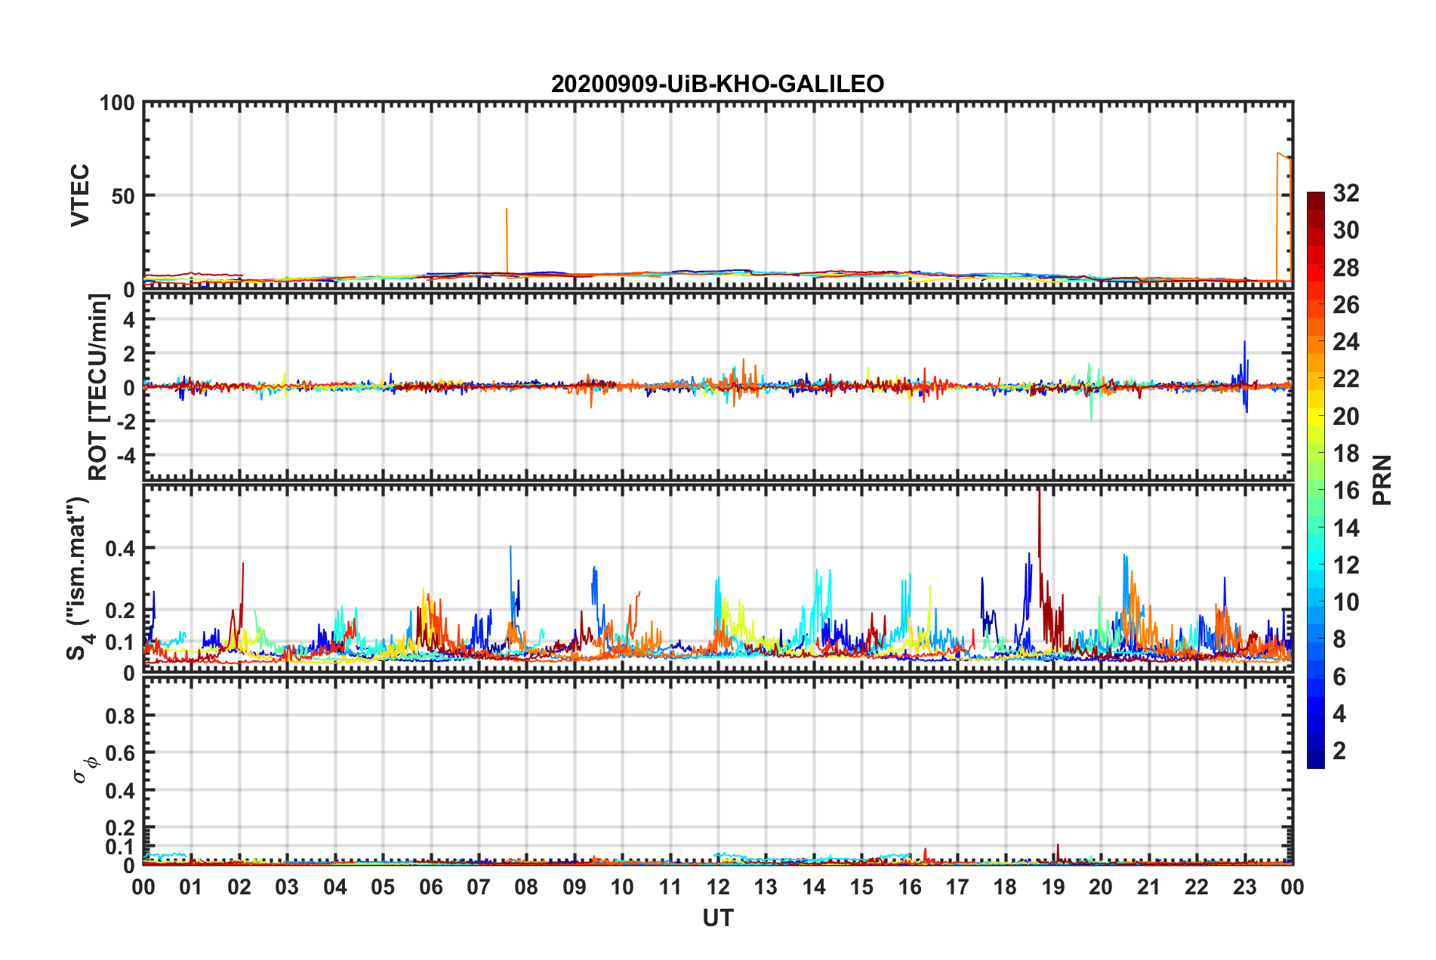The width and height of the screenshot is (1436, 960).
Task: Click the dark red S4 peak near 18:45
Action: pos(1040,528)
